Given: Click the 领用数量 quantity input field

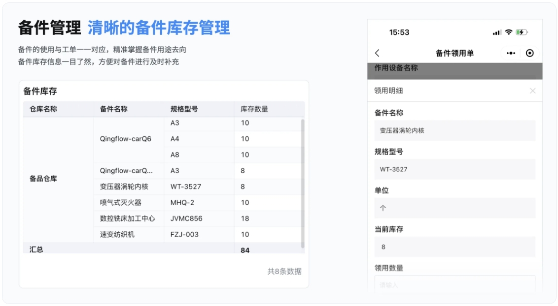Looking at the screenshot, I should pyautogui.click(x=454, y=284).
